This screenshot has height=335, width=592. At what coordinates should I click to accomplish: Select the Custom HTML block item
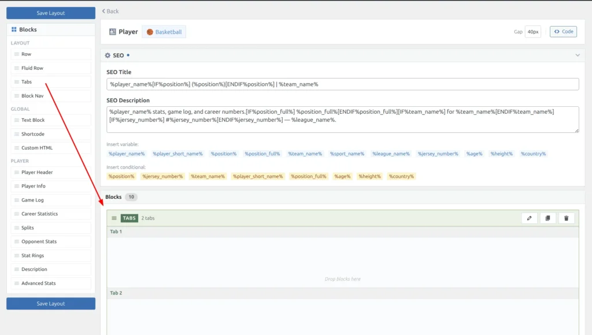(x=51, y=148)
